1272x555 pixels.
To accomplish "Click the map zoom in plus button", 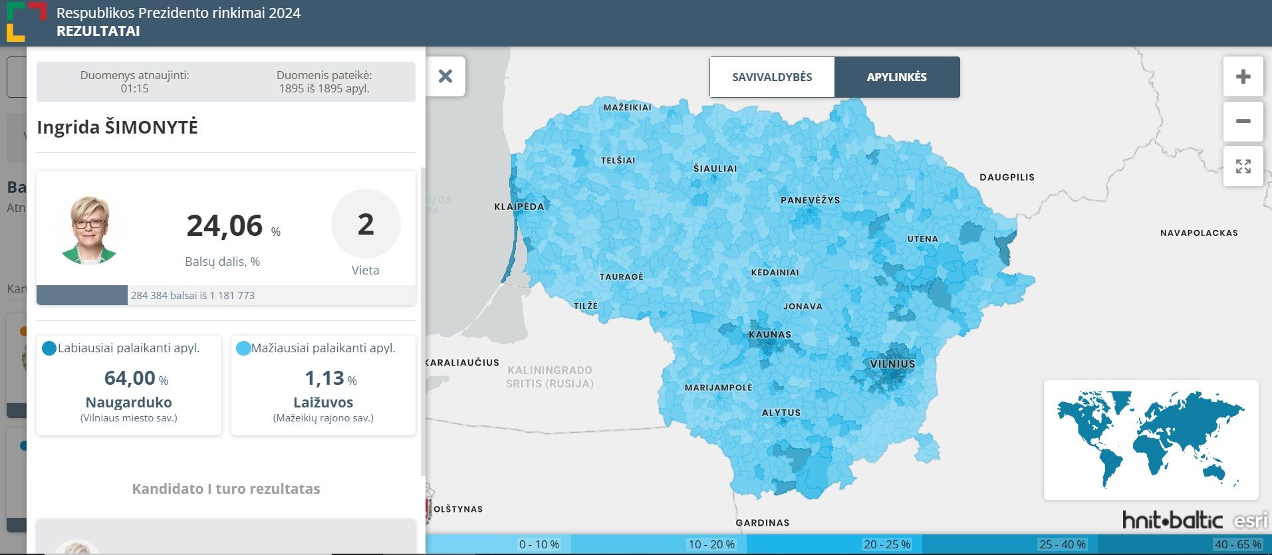I will point(1243,76).
